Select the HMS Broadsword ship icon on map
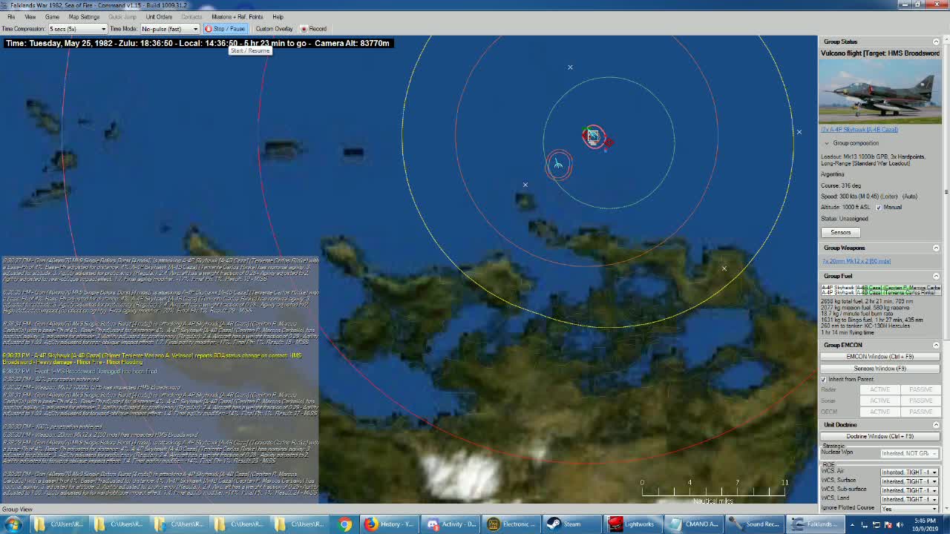The image size is (950, 534). (x=593, y=136)
